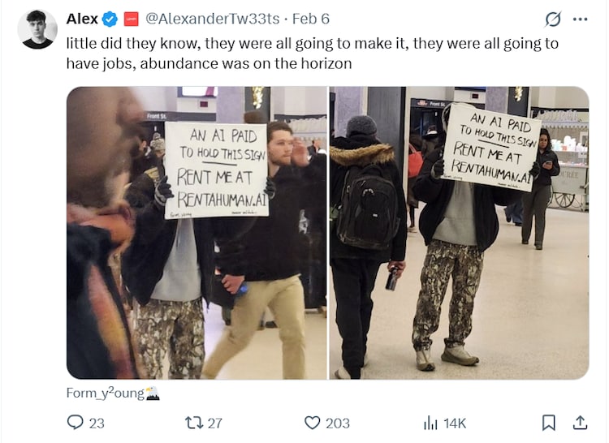Click the repost arrows icon
The image size is (609, 443).
click(x=194, y=423)
